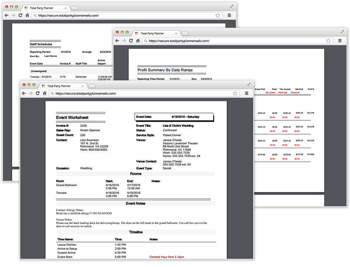The image size is (350, 267).
Task: Enter fullscreen in the Profit Summary window
Action: point(342,32)
